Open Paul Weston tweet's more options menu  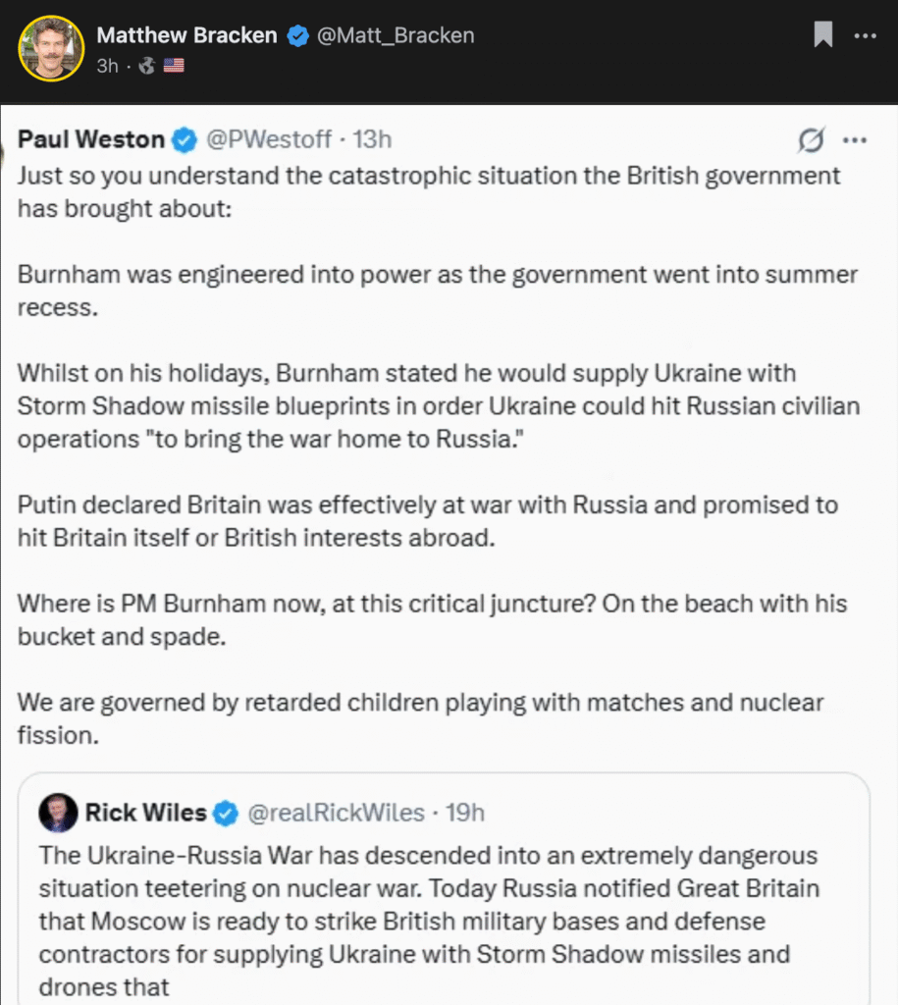pos(855,140)
